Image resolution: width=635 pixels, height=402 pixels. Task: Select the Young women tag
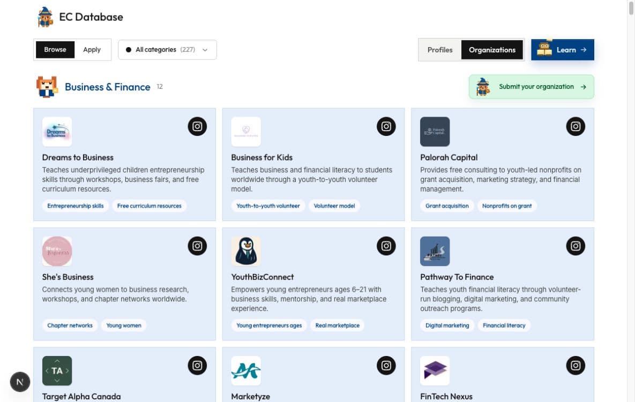[x=124, y=325]
